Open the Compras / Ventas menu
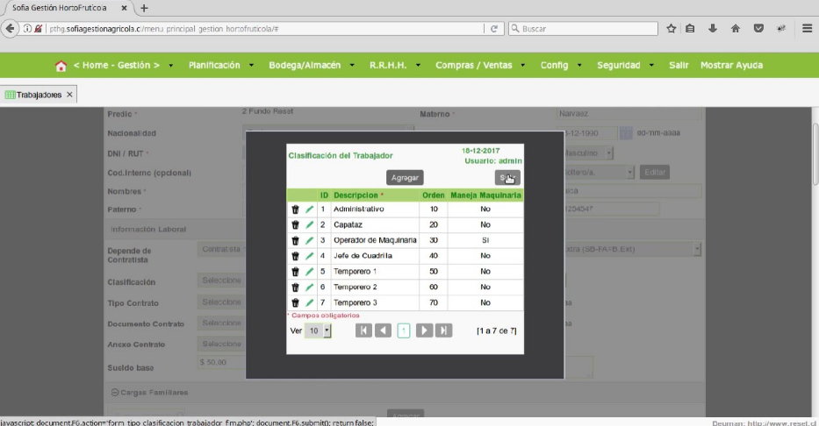The image size is (819, 426). [x=480, y=65]
